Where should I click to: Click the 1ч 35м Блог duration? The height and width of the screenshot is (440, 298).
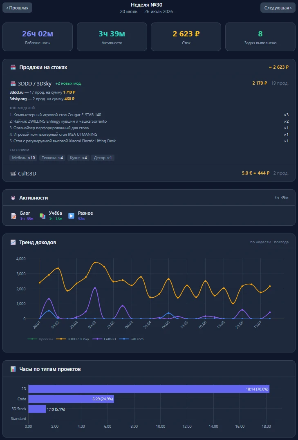click(x=27, y=219)
